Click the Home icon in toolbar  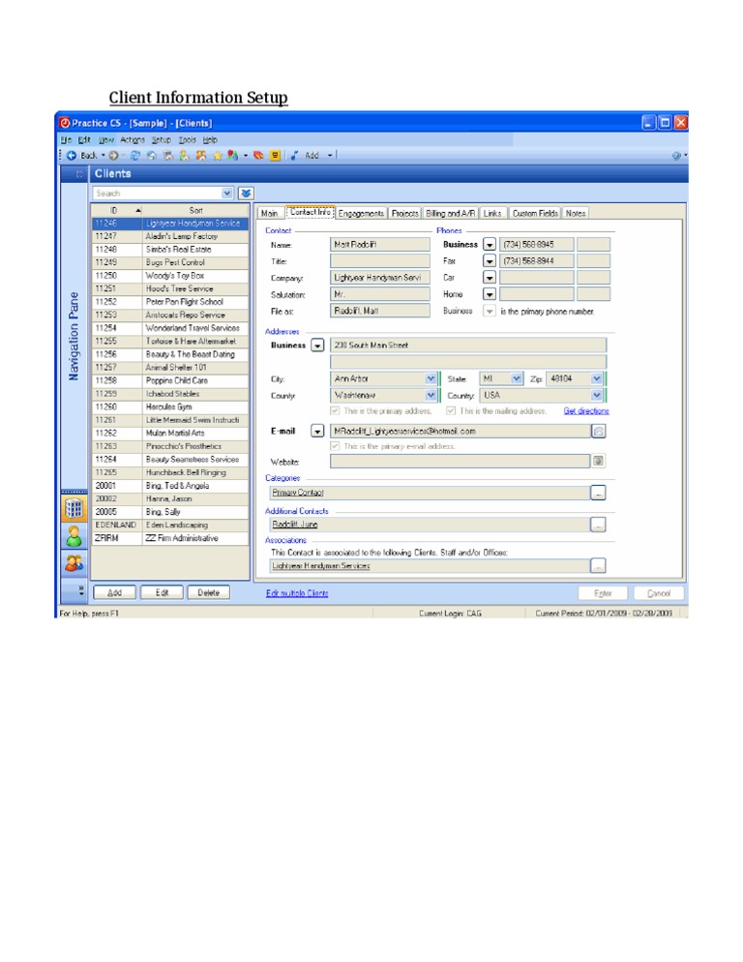point(152,156)
